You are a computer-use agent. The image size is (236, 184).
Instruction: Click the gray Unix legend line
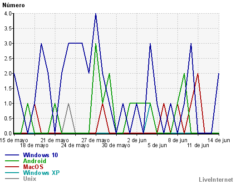pyautogui.click(x=12, y=179)
